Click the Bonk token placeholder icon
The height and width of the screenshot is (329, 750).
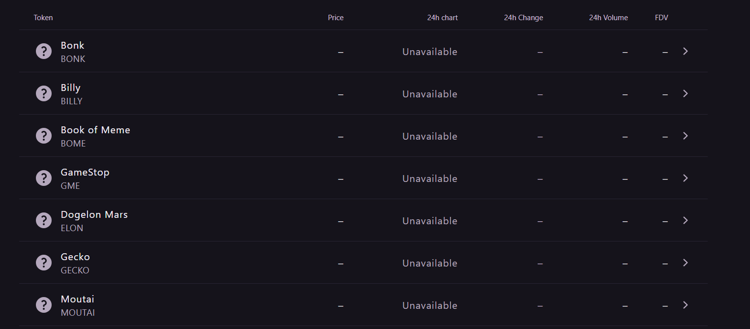44,51
